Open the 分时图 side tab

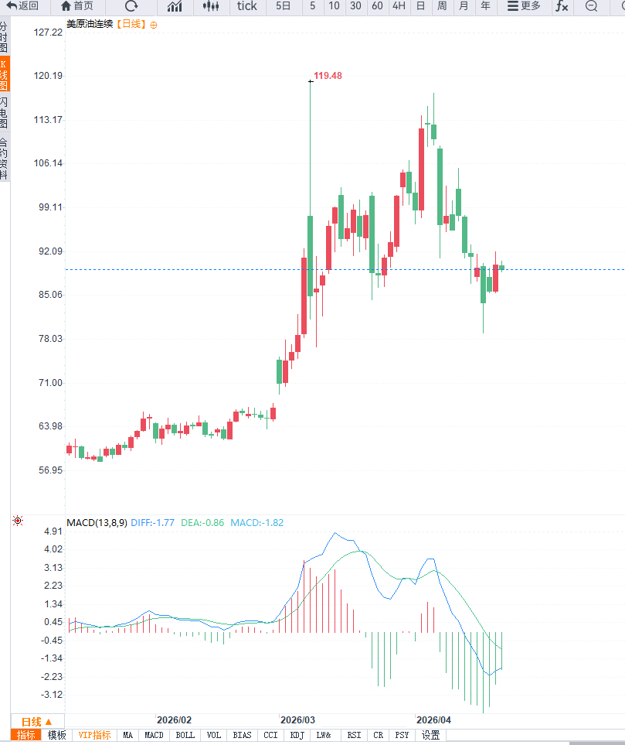(4, 36)
